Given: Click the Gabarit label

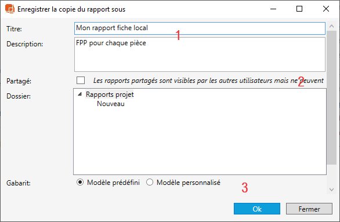Looking at the screenshot, I should [x=19, y=183].
